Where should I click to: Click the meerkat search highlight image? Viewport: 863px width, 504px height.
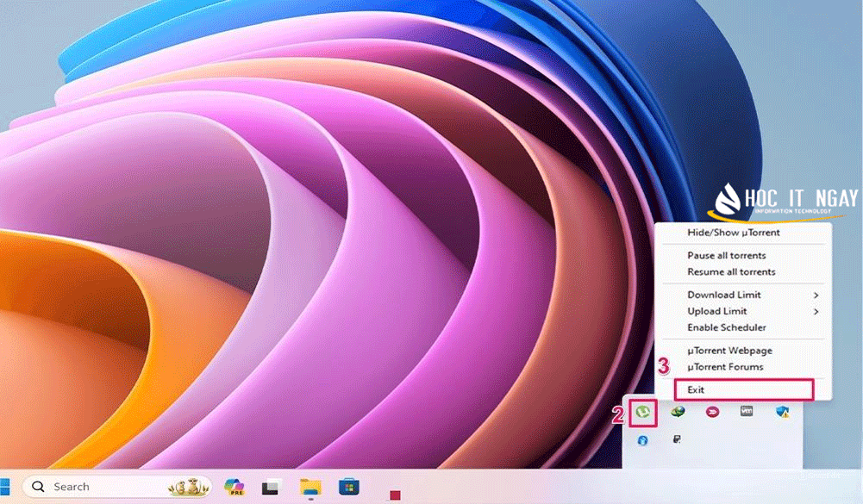point(188,487)
